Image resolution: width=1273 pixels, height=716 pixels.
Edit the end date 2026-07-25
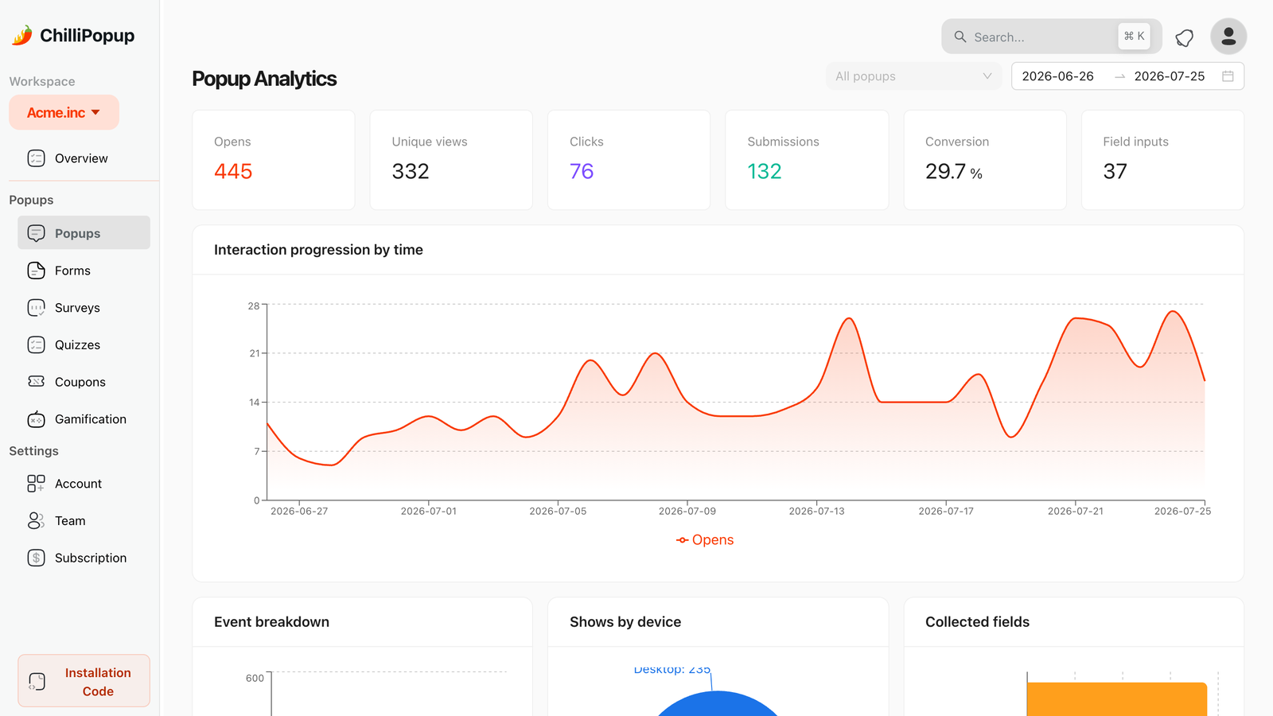pos(1170,76)
